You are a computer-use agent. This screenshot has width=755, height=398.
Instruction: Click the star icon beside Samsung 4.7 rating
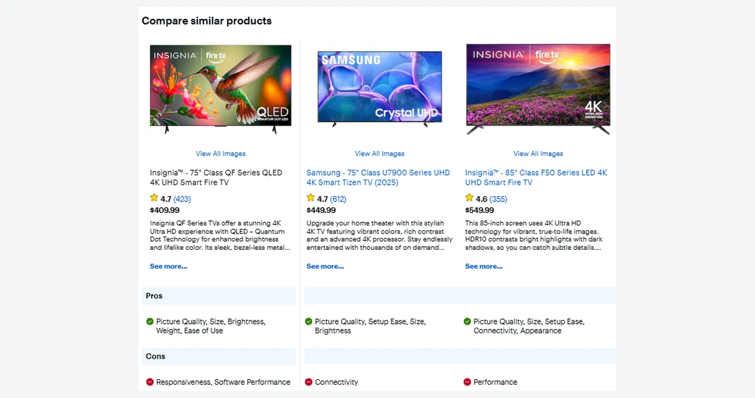[310, 198]
